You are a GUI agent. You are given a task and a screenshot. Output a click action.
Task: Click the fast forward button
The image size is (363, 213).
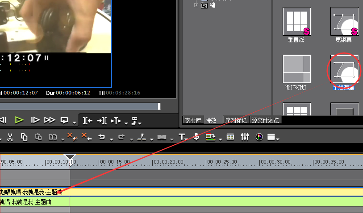(50, 120)
